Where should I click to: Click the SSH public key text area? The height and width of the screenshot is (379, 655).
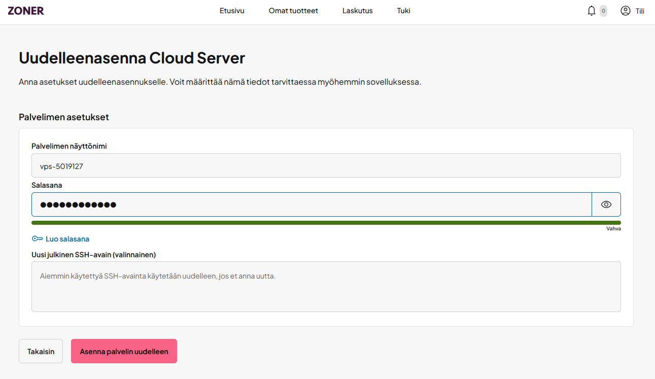pos(326,287)
